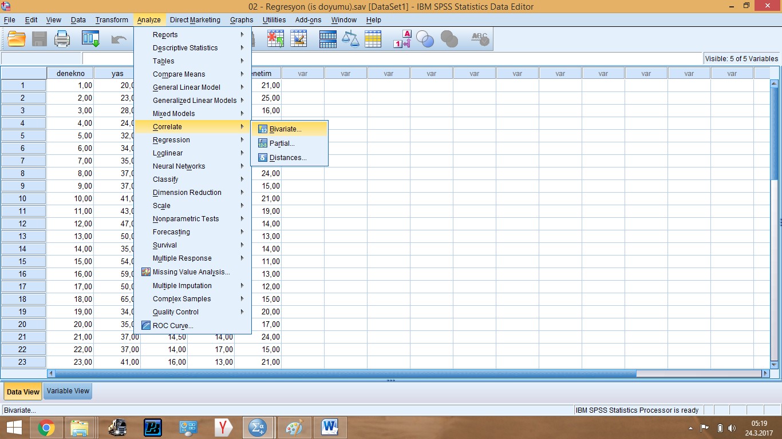The height and width of the screenshot is (439, 782).
Task: Expand the Descriptive Statistics submenu
Action: [x=192, y=48]
